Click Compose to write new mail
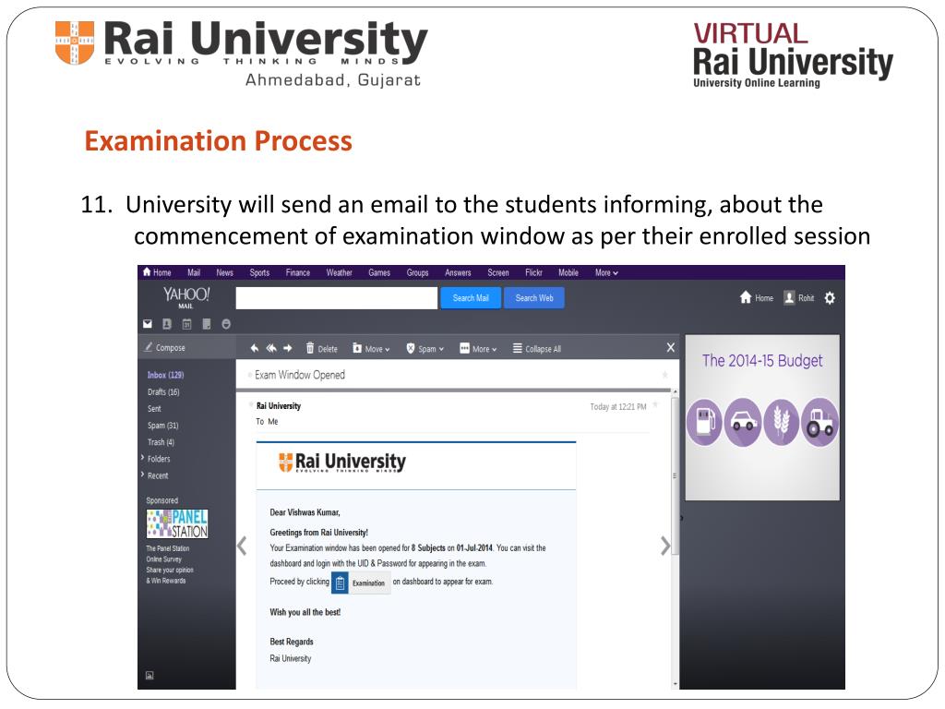The image size is (945, 709). 164,348
